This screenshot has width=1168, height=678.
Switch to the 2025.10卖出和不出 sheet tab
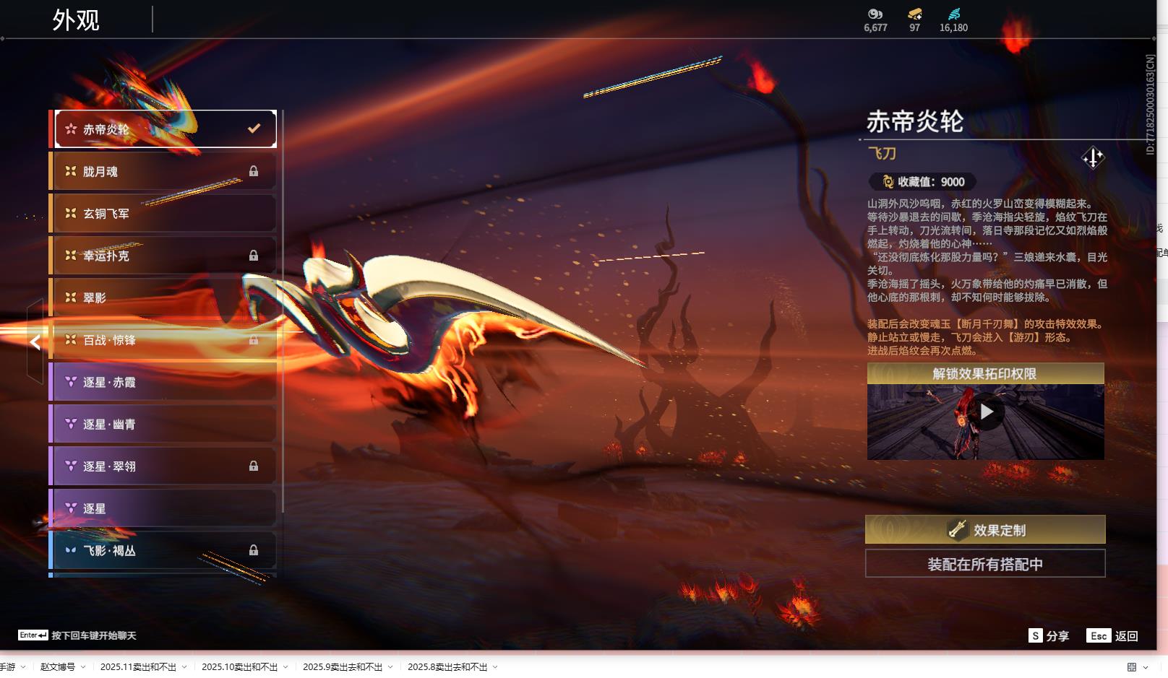239,667
